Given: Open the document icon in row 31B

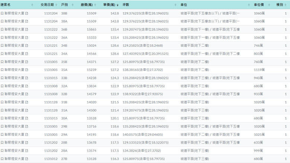Looking at the screenshot, I should tap(27, 102).
